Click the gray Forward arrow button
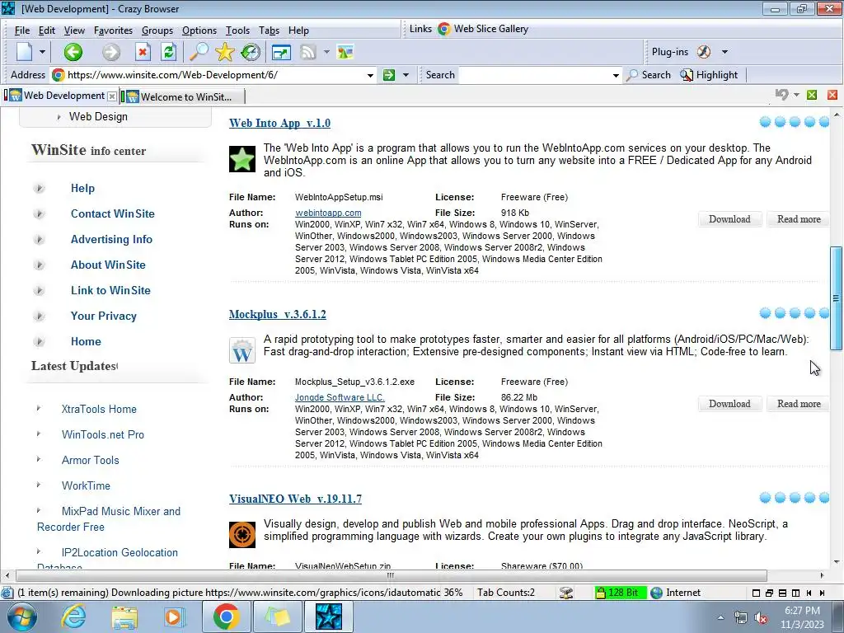Viewport: 844px width, 633px height. (111, 52)
